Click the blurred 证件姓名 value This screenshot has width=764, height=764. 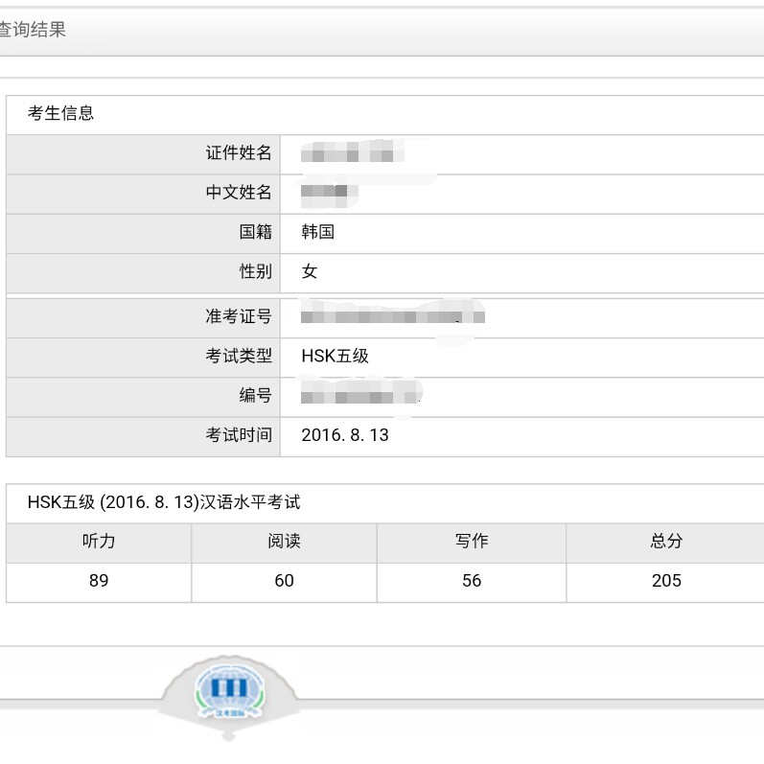tap(352, 153)
